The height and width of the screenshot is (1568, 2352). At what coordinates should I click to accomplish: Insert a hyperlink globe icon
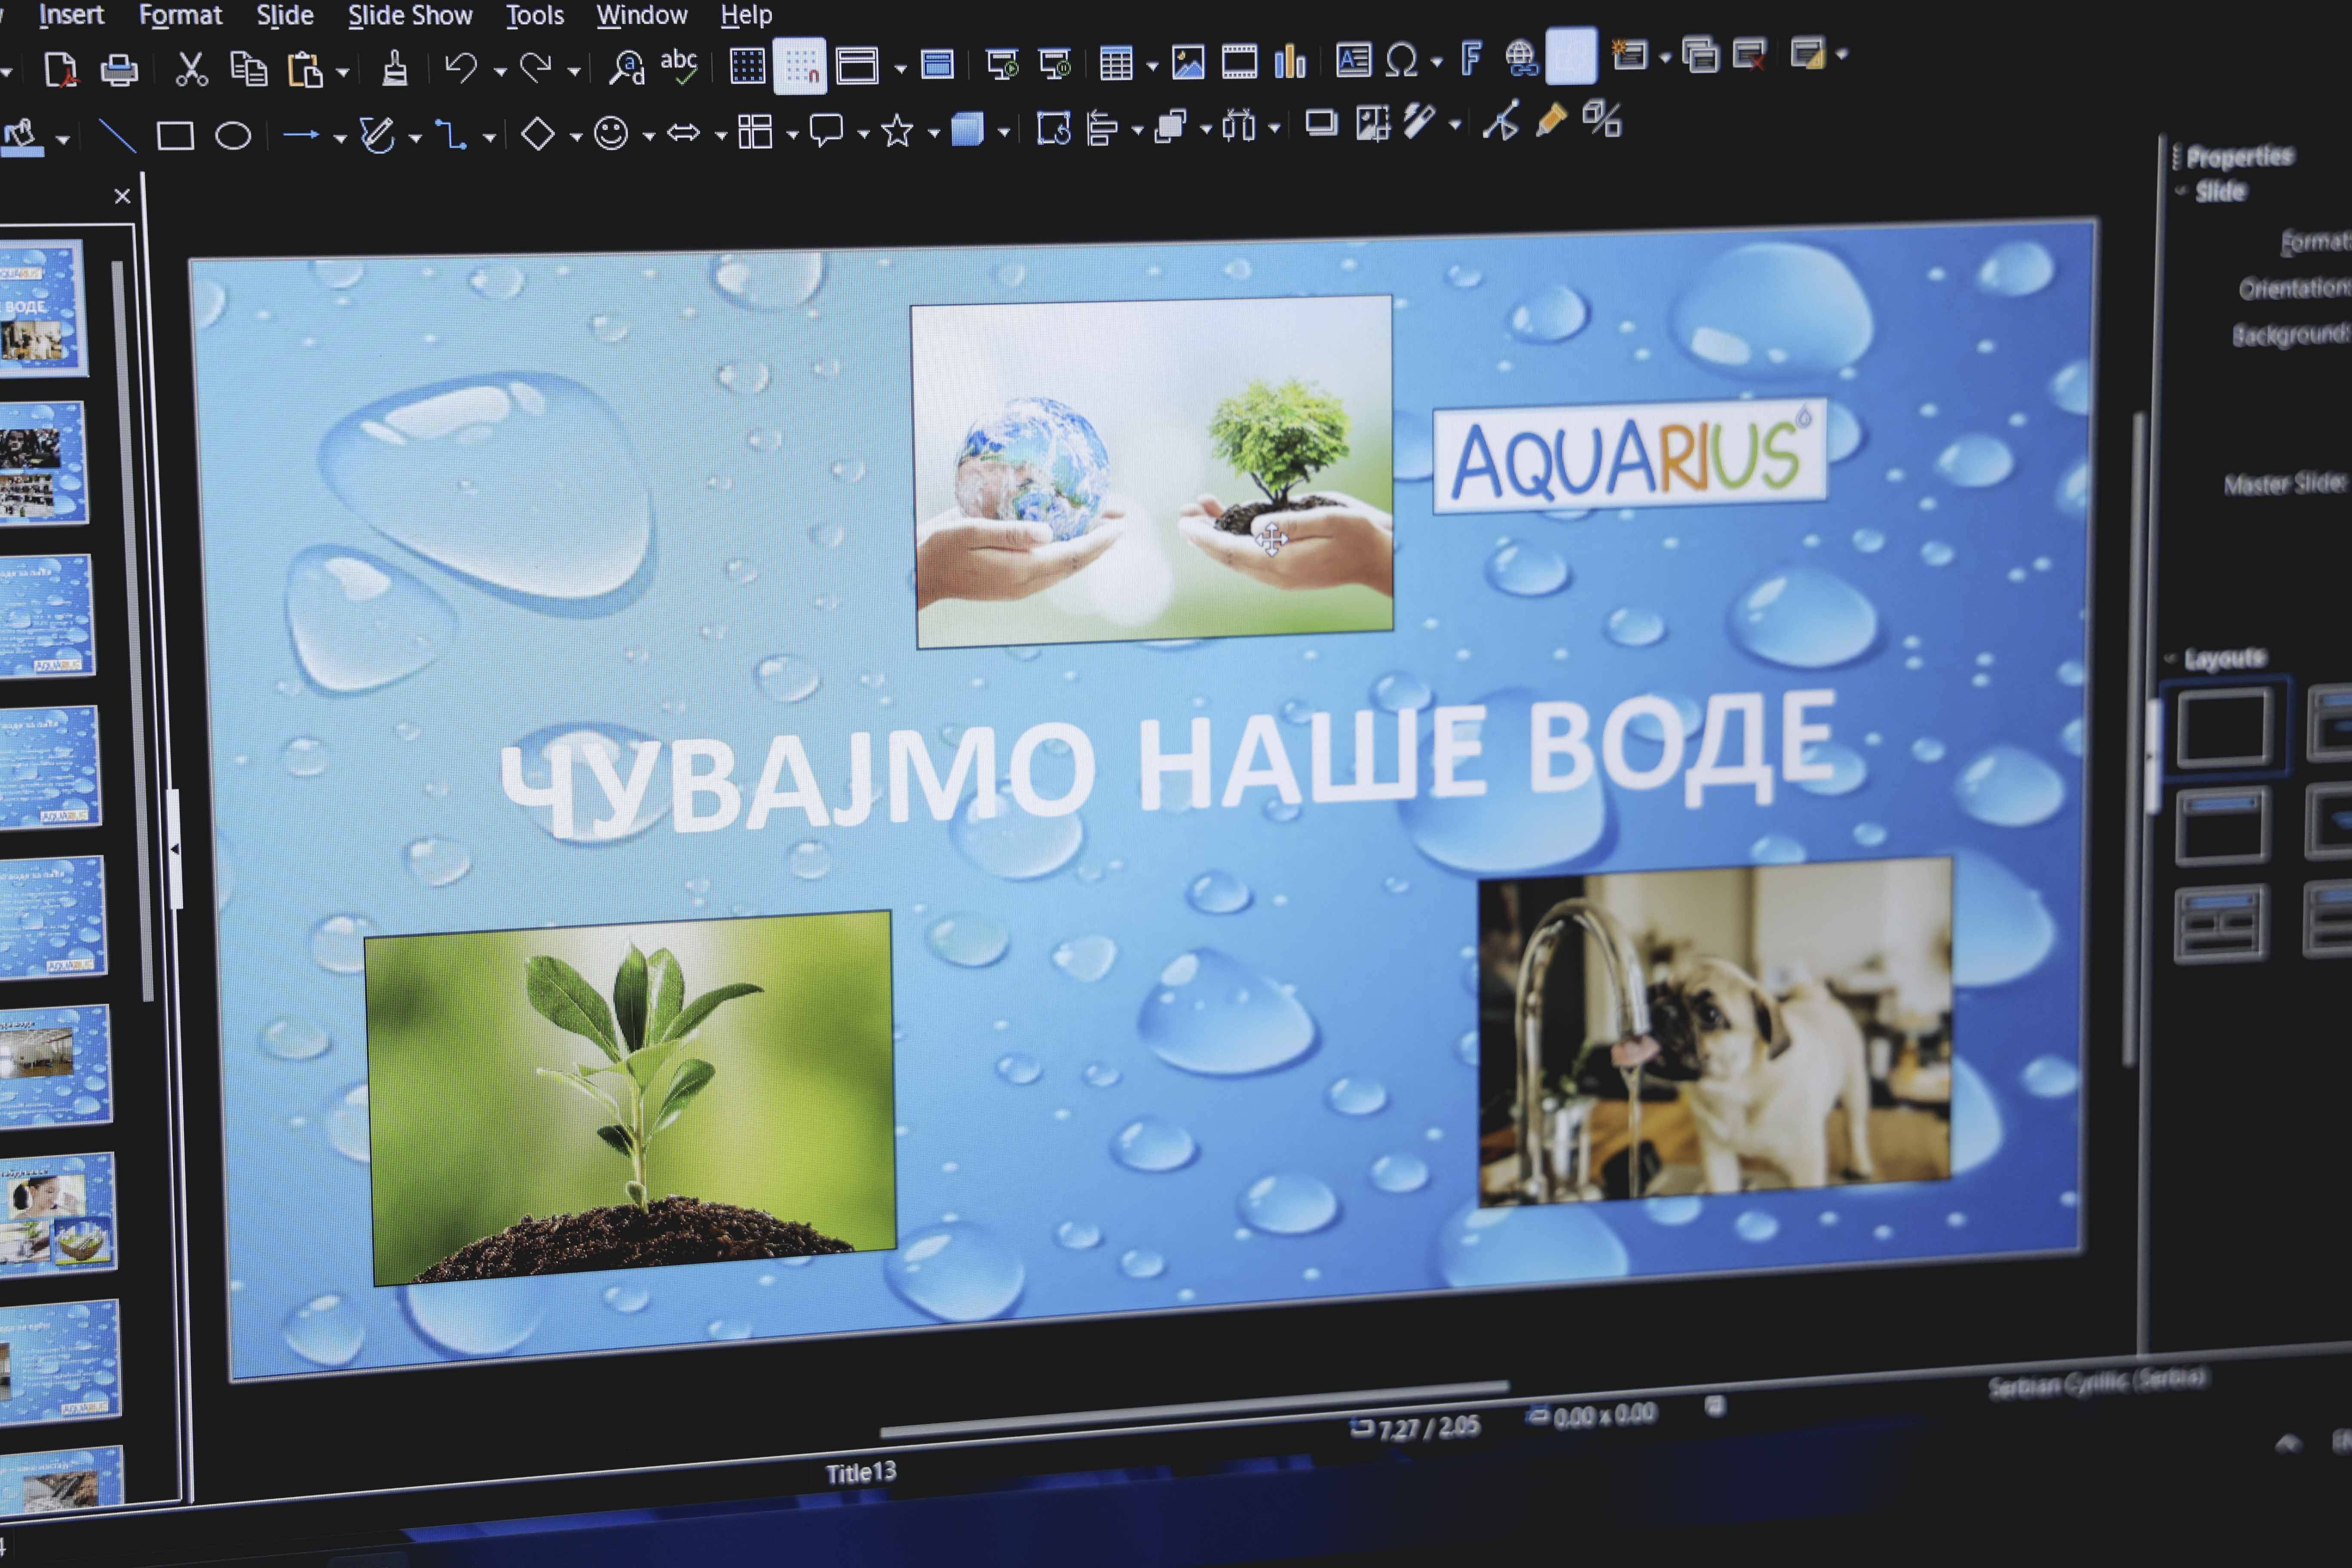pyautogui.click(x=1521, y=58)
